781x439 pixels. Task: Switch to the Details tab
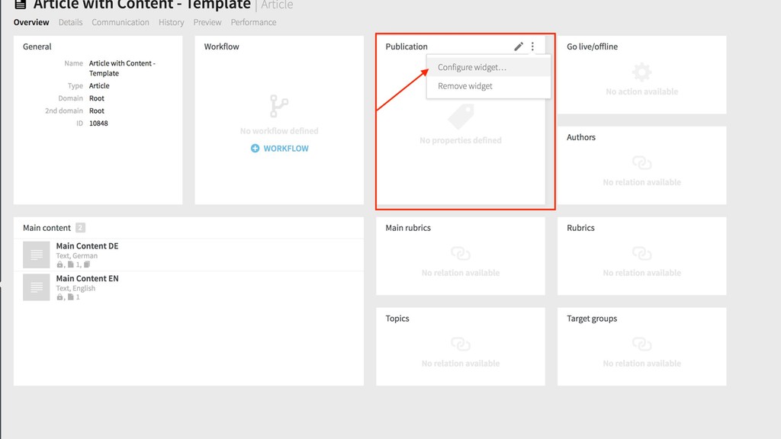(70, 22)
